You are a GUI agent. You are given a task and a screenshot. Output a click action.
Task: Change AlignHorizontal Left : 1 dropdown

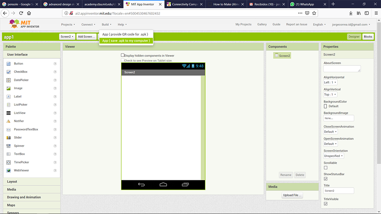[x=330, y=82]
